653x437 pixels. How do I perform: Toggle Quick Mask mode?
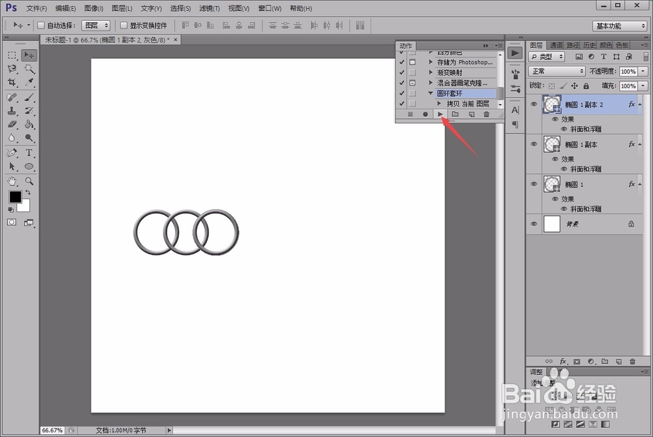point(12,223)
